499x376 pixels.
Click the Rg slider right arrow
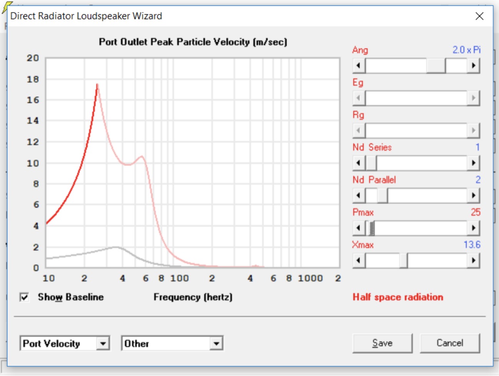pos(473,131)
